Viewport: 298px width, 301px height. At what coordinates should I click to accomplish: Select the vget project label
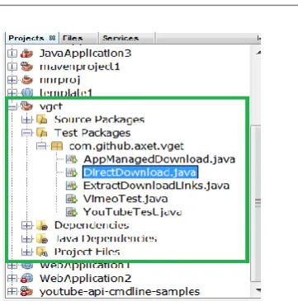point(51,106)
